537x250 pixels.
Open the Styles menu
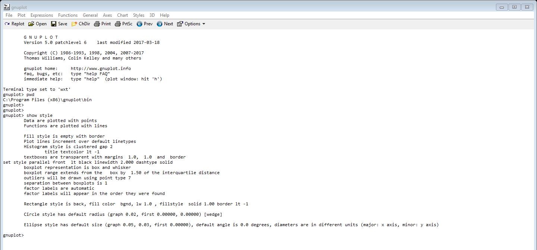click(x=138, y=15)
